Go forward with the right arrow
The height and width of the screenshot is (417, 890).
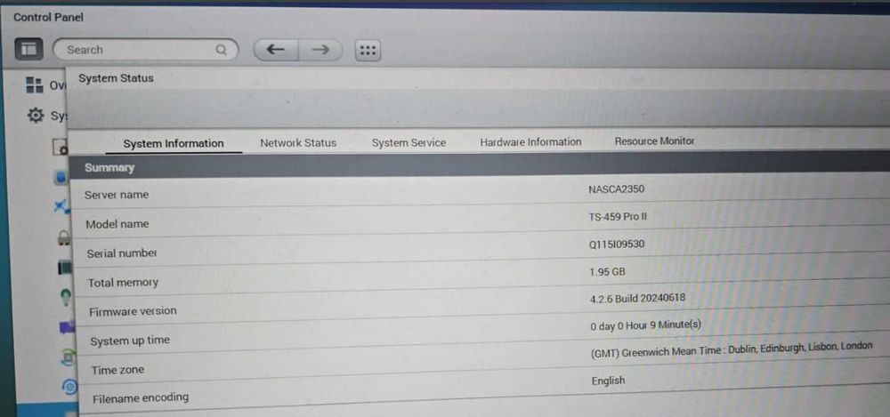point(320,50)
